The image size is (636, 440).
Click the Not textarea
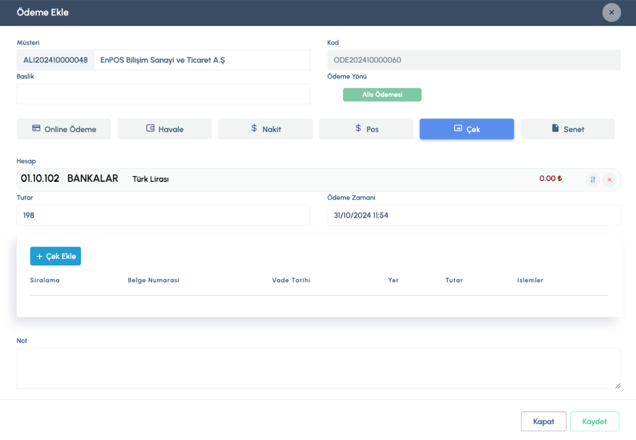click(318, 368)
